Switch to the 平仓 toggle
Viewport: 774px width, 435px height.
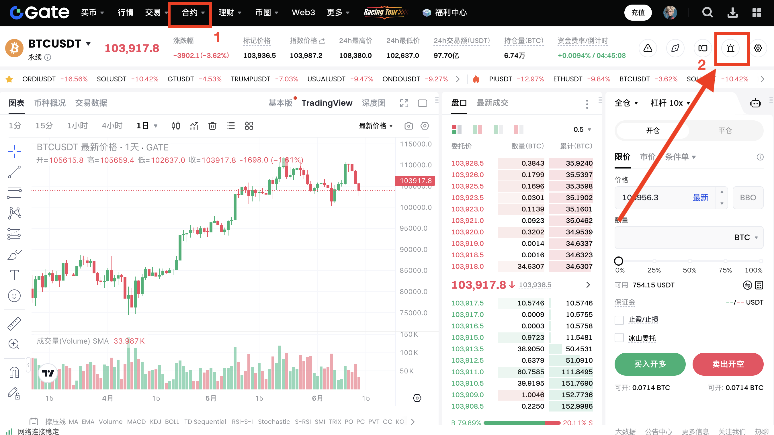coord(725,130)
